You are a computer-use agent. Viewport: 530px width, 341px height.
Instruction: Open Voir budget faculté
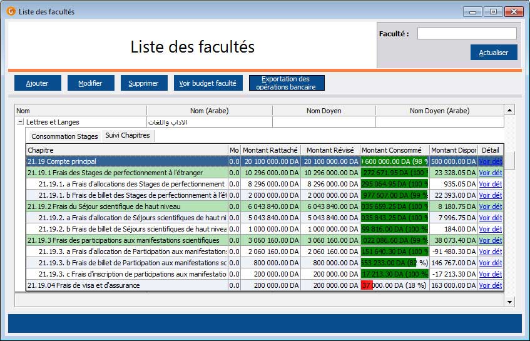coord(207,83)
